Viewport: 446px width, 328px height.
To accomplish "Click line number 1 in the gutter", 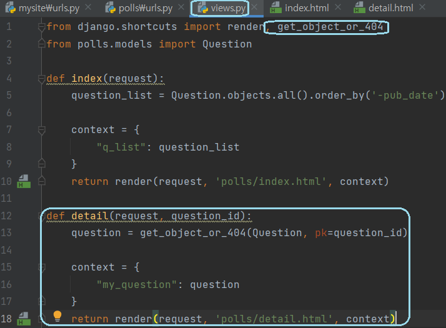I will point(9,27).
